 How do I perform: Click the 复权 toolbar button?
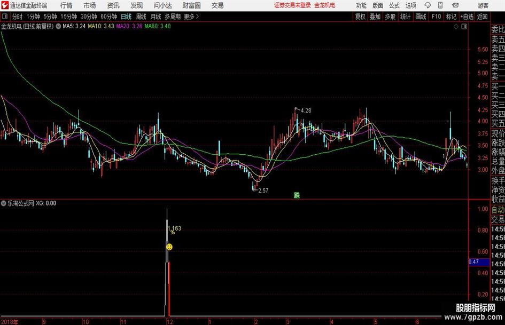point(360,17)
